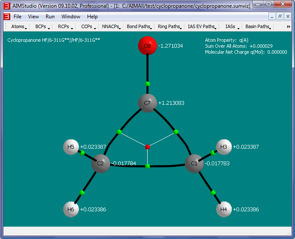Click the NNACPs toolbar button
This screenshot has height=239, width=295.
(x=111, y=27)
